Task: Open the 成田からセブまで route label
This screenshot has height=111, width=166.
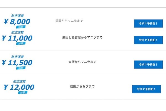Action: pyautogui.click(x=82, y=86)
